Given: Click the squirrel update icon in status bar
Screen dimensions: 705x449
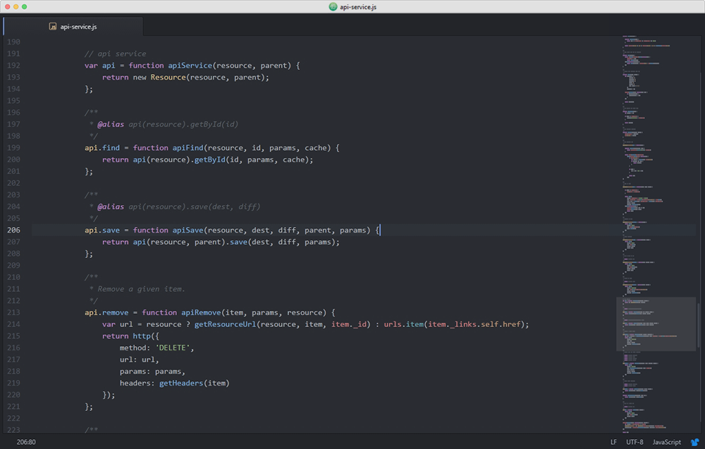Looking at the screenshot, I should (694, 442).
